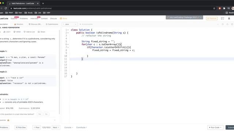Open the Study bookmarks folder
Screen dimensions: 234x131
[x=29, y=13]
